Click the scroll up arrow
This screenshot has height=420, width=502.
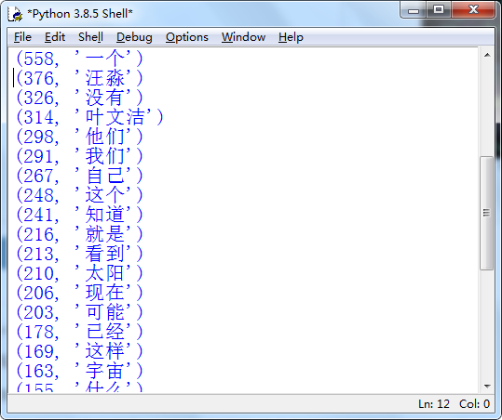point(487,55)
